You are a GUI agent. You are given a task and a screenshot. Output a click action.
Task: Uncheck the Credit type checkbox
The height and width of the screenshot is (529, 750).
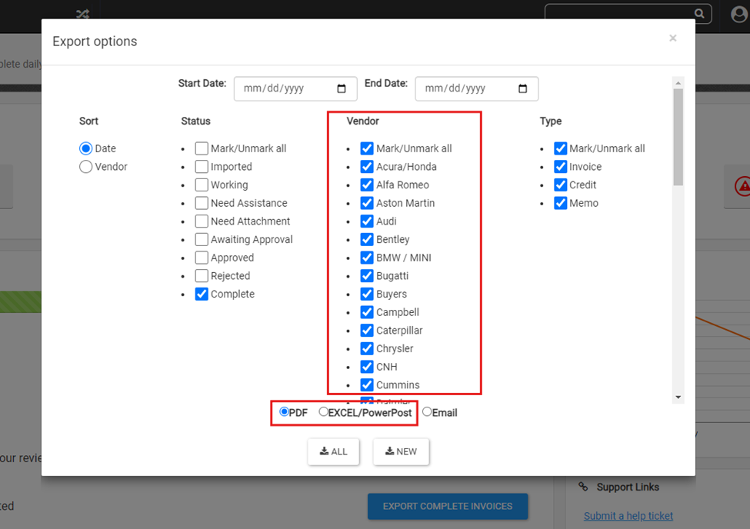coord(560,185)
